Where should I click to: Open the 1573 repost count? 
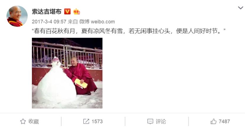(x=97, y=121)
